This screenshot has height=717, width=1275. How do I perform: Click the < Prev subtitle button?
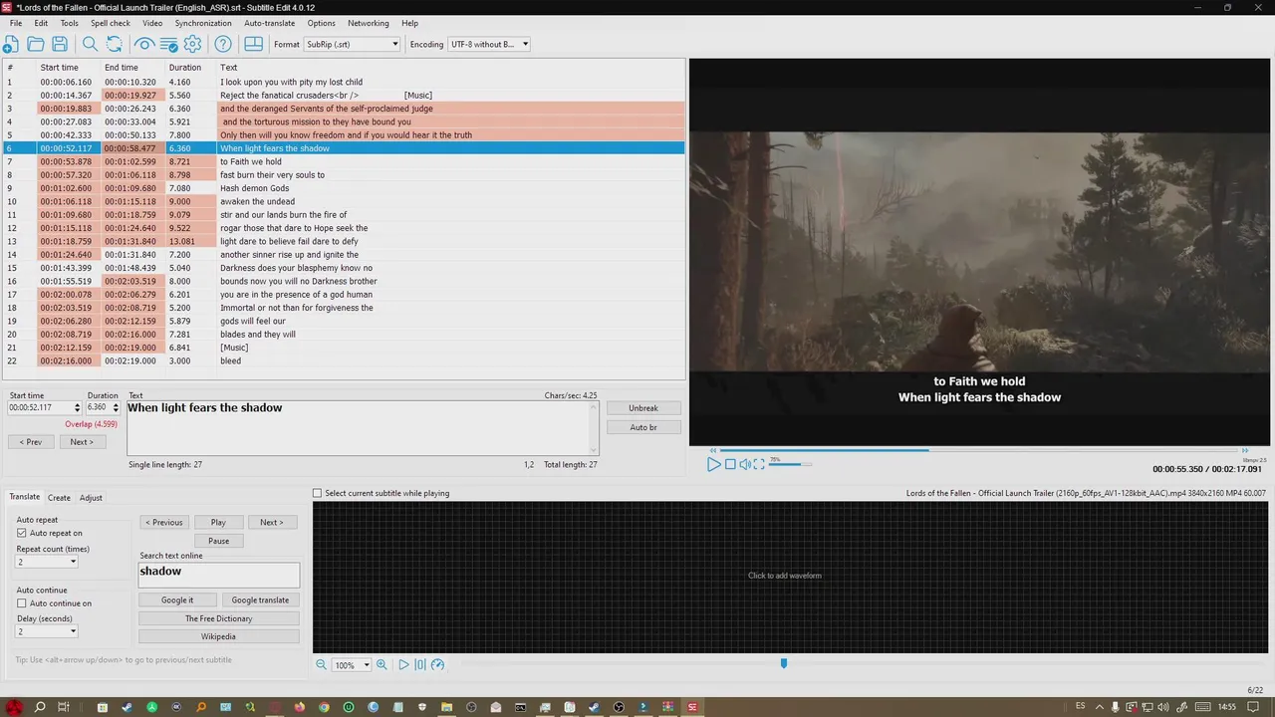[32, 441]
